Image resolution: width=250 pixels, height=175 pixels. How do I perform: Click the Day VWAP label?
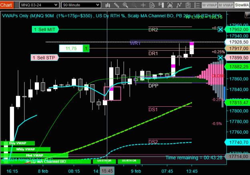point(18,143)
